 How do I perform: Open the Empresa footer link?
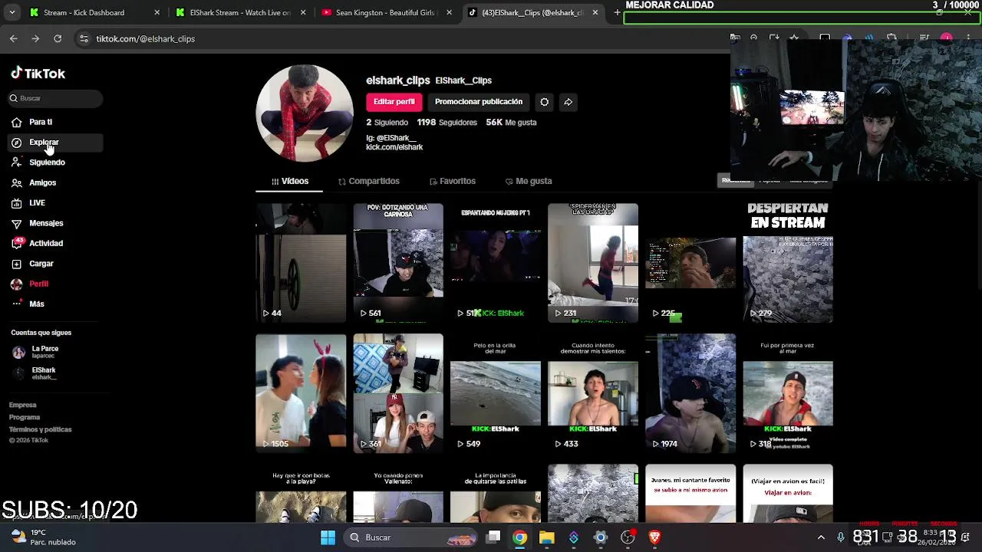pos(22,405)
